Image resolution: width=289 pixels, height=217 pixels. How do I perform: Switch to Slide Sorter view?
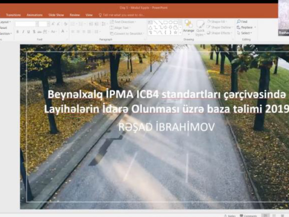[x=274, y=215]
